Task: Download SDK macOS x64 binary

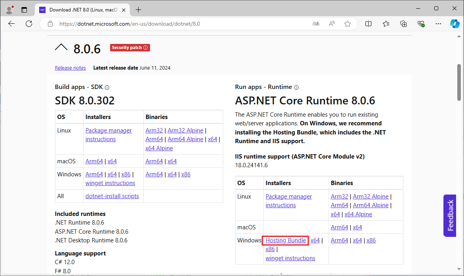Action: tap(172, 161)
